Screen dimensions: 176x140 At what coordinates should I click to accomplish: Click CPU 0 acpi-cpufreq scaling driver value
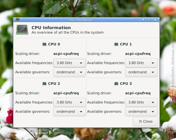[66, 54]
